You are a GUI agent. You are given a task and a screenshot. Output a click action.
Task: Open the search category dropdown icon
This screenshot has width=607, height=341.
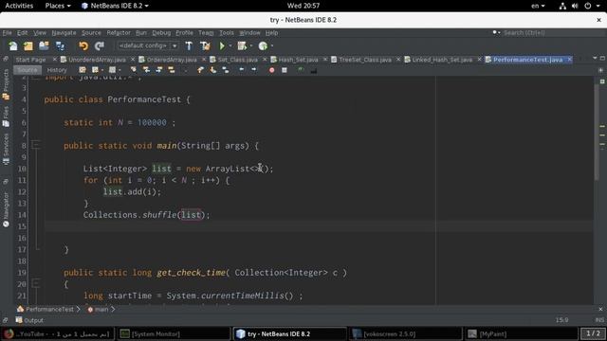(x=496, y=33)
